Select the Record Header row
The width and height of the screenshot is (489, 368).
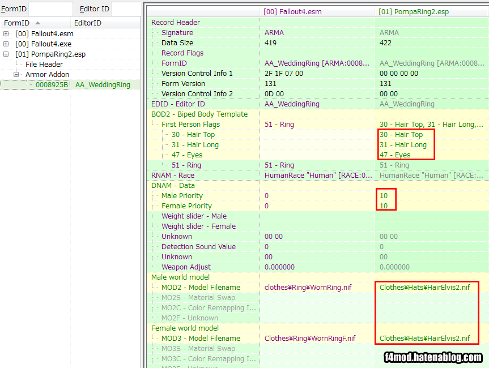[176, 23]
